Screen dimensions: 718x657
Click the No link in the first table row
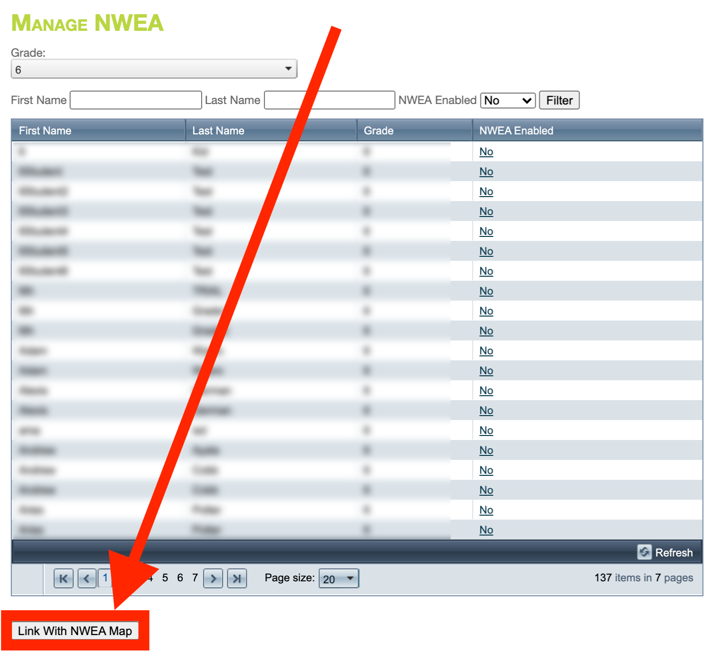coord(486,152)
